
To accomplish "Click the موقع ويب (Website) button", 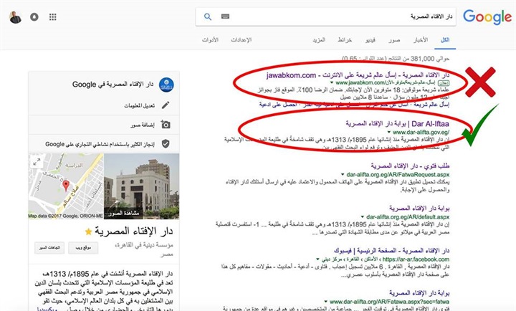I will [x=83, y=247].
